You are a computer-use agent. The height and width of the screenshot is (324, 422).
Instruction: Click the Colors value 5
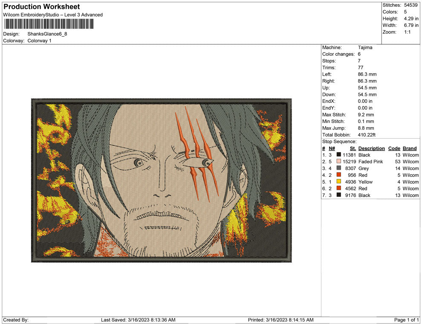[x=405, y=12]
